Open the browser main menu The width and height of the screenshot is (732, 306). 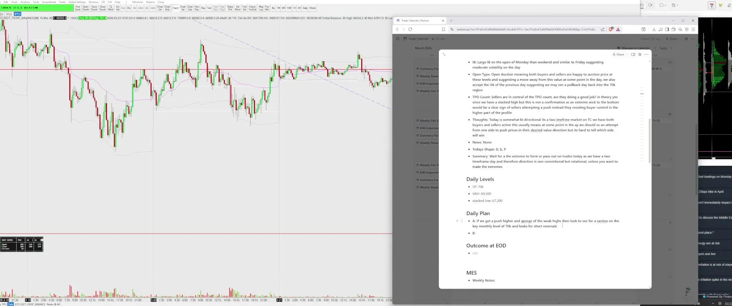click(693, 29)
